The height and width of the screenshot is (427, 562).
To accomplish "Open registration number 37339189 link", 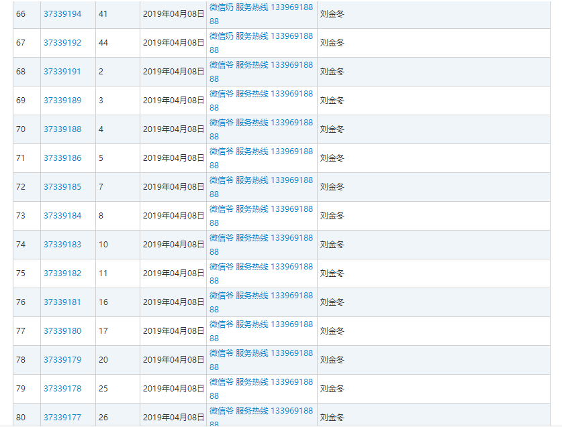I will (x=62, y=101).
